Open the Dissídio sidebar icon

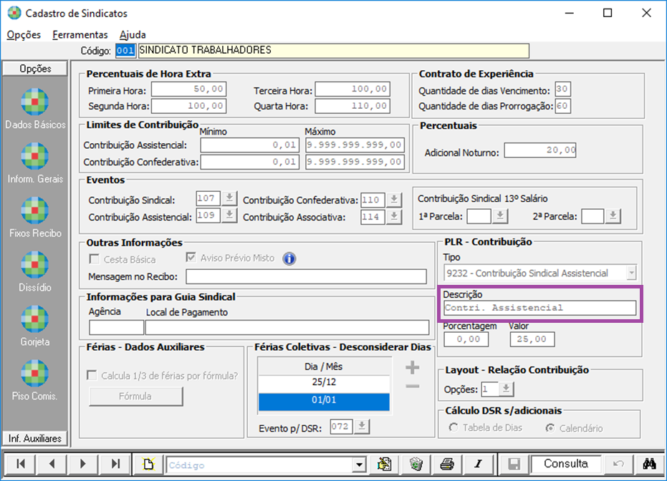point(35,265)
